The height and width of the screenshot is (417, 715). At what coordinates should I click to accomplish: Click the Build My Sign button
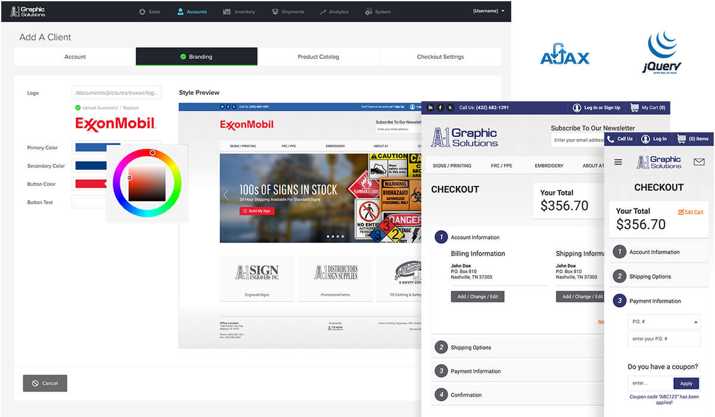tap(257, 211)
